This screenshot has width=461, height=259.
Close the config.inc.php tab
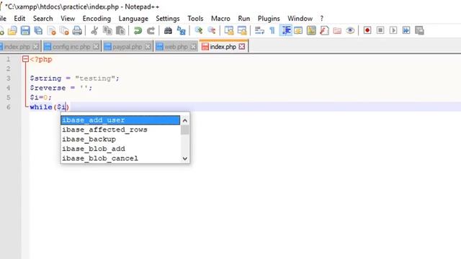tap(96, 47)
